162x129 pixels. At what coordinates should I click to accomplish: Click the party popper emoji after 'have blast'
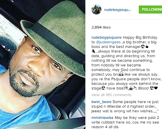coord(127,88)
